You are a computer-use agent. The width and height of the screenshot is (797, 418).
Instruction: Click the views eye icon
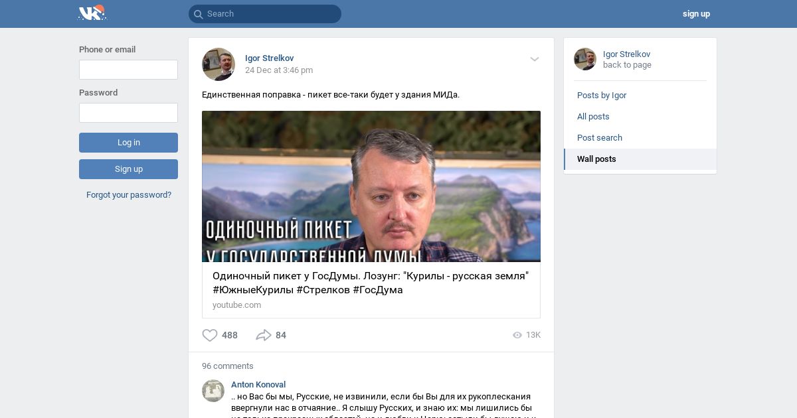517,335
